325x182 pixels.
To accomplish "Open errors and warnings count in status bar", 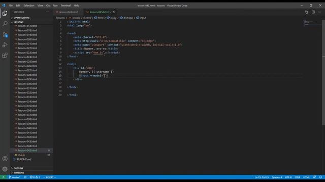I will point(35,177).
